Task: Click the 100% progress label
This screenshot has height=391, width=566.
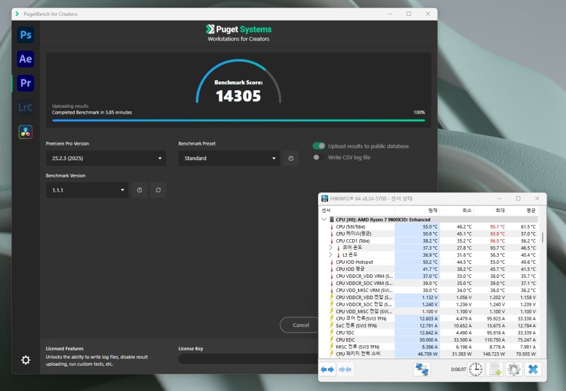Action: 419,113
